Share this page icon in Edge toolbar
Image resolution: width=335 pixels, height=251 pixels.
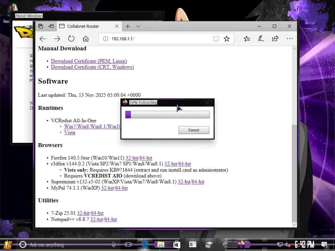tap(275, 39)
